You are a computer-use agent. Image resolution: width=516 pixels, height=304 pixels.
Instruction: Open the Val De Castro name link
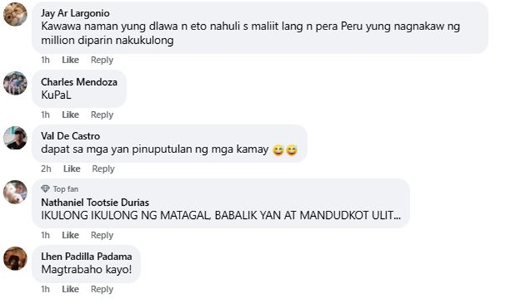tap(70, 136)
